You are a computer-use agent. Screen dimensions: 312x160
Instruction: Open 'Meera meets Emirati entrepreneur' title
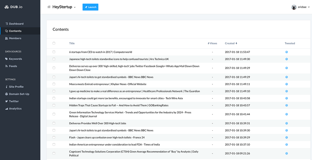tap(108, 84)
